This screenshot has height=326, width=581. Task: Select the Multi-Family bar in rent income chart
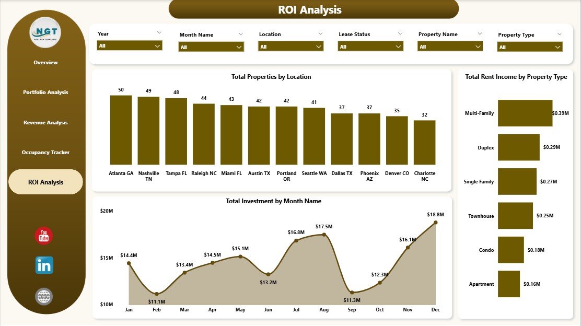[x=525, y=113]
